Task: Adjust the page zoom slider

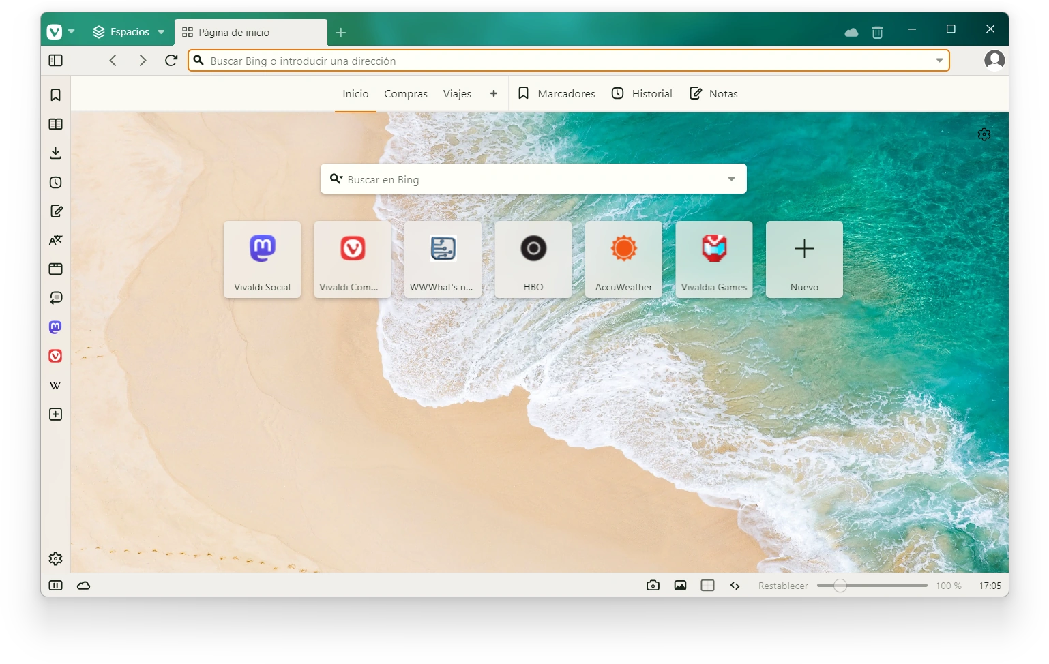Action: (872, 586)
